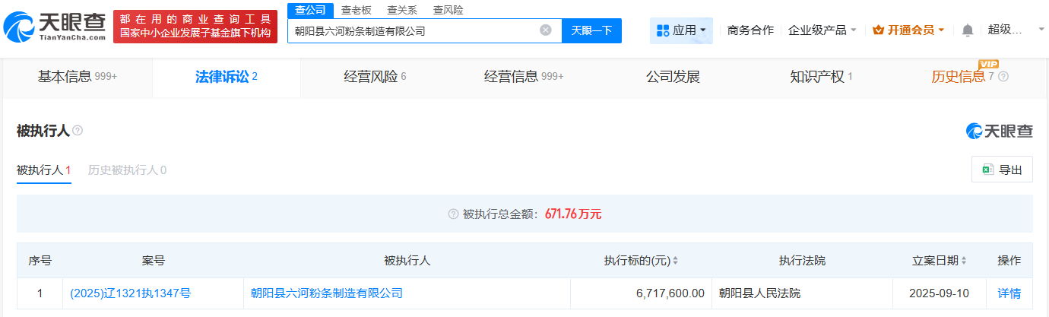Image resolution: width=1049 pixels, height=317 pixels.
Task: Open 详情 for the first record
Action: click(x=1009, y=293)
